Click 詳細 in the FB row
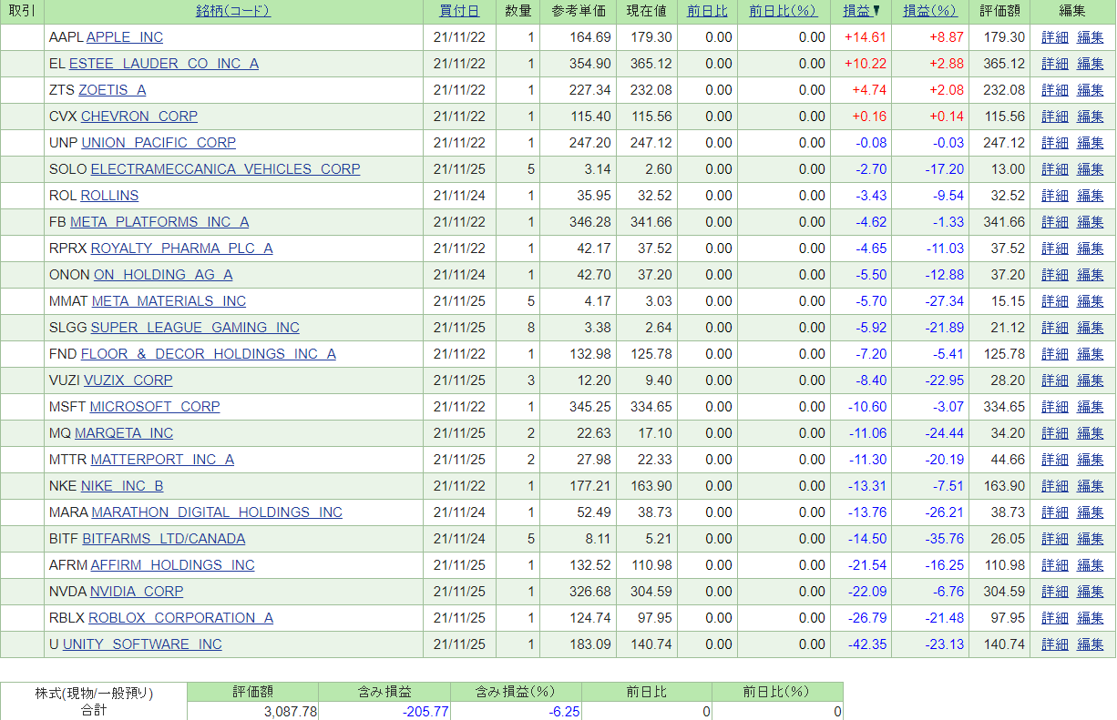 pos(1055,222)
